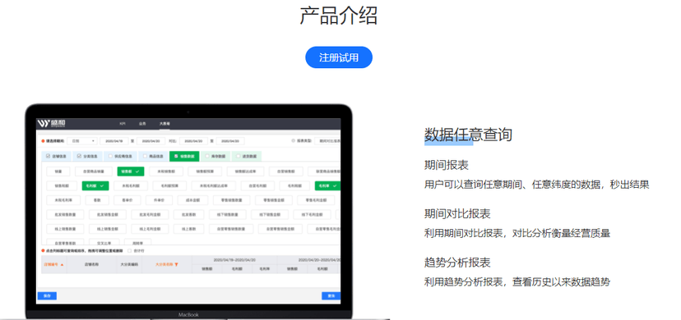Open the 日期 period type dropdown
Viewport: 681px width, 320px height.
click(82, 141)
